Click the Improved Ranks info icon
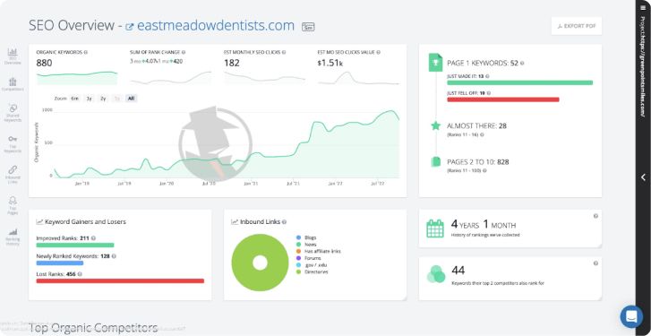Viewport: 651px width, 336px height. 93,238
